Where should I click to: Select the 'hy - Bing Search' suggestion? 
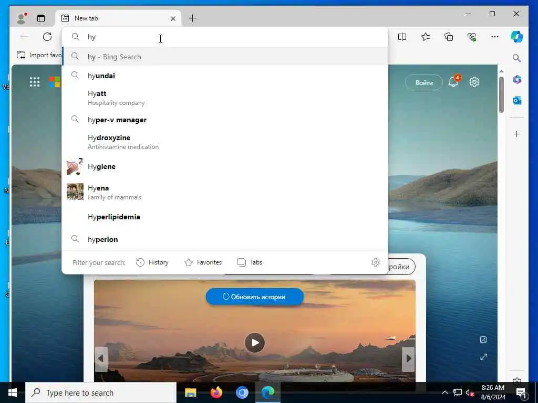(x=225, y=57)
